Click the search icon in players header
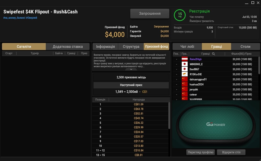Image resolution: width=261 pixels, height=161 pixels. click(x=213, y=54)
